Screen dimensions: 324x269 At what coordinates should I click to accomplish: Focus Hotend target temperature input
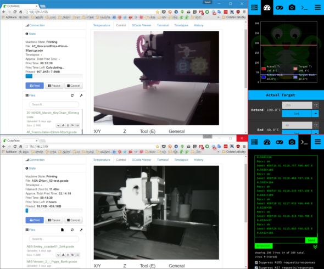point(297,105)
